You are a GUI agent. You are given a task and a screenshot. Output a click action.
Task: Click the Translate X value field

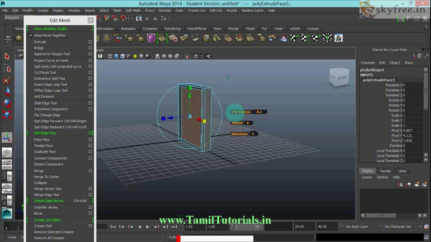tap(413, 85)
